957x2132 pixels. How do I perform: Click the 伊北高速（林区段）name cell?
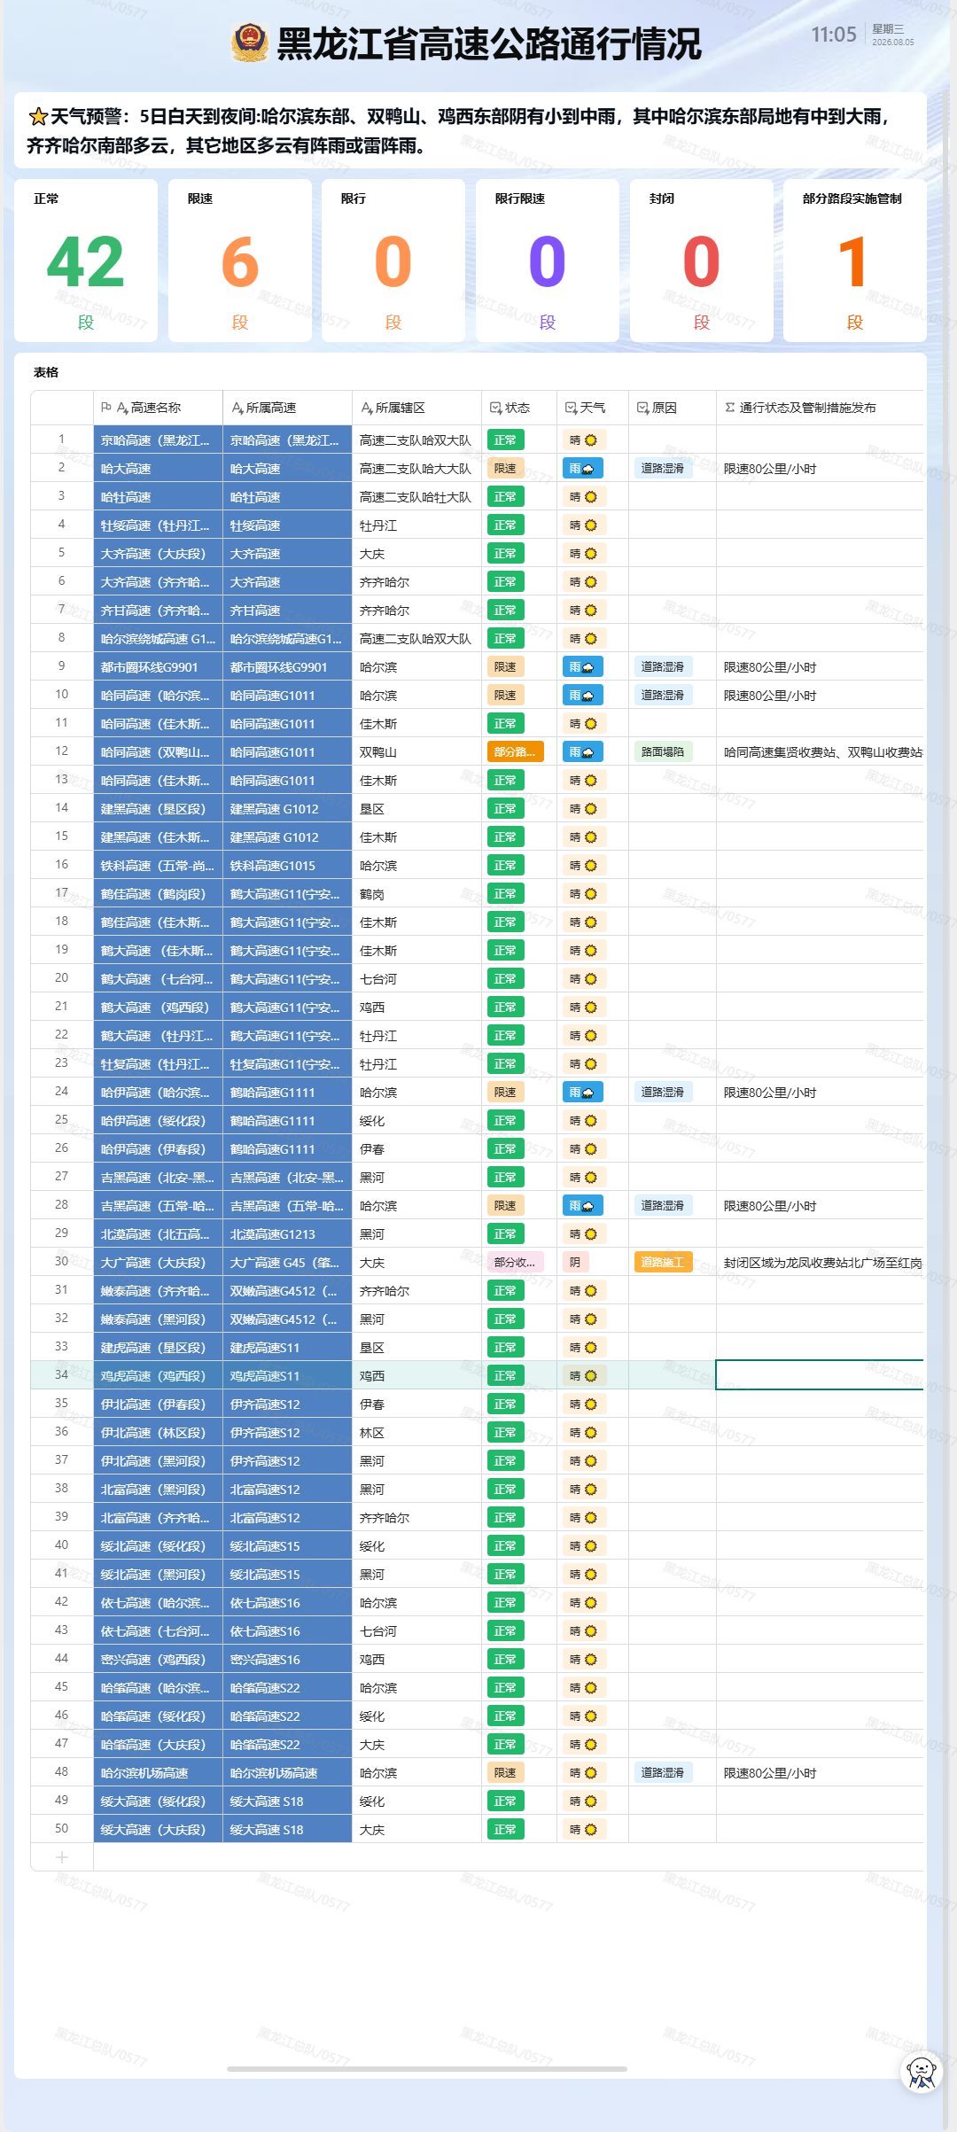pos(158,1432)
